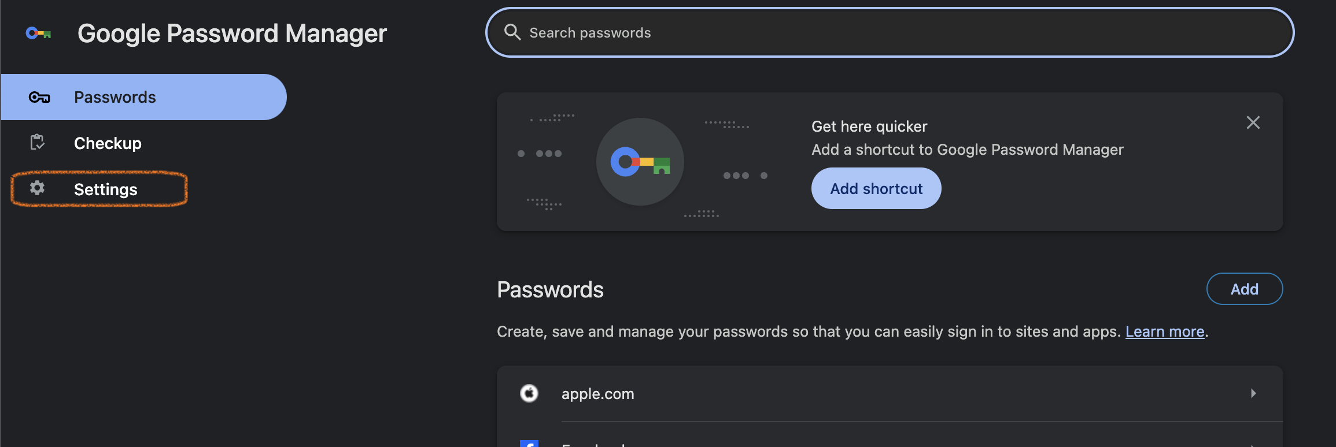Open the Settings section label
1336x447 pixels.
[x=106, y=189]
